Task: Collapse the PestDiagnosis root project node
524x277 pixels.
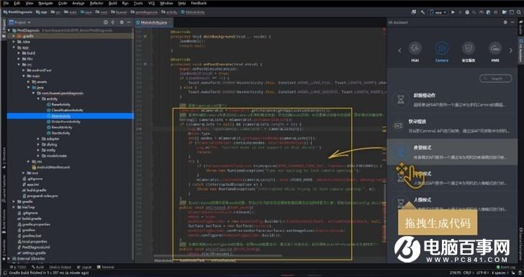Action: [x=9, y=30]
